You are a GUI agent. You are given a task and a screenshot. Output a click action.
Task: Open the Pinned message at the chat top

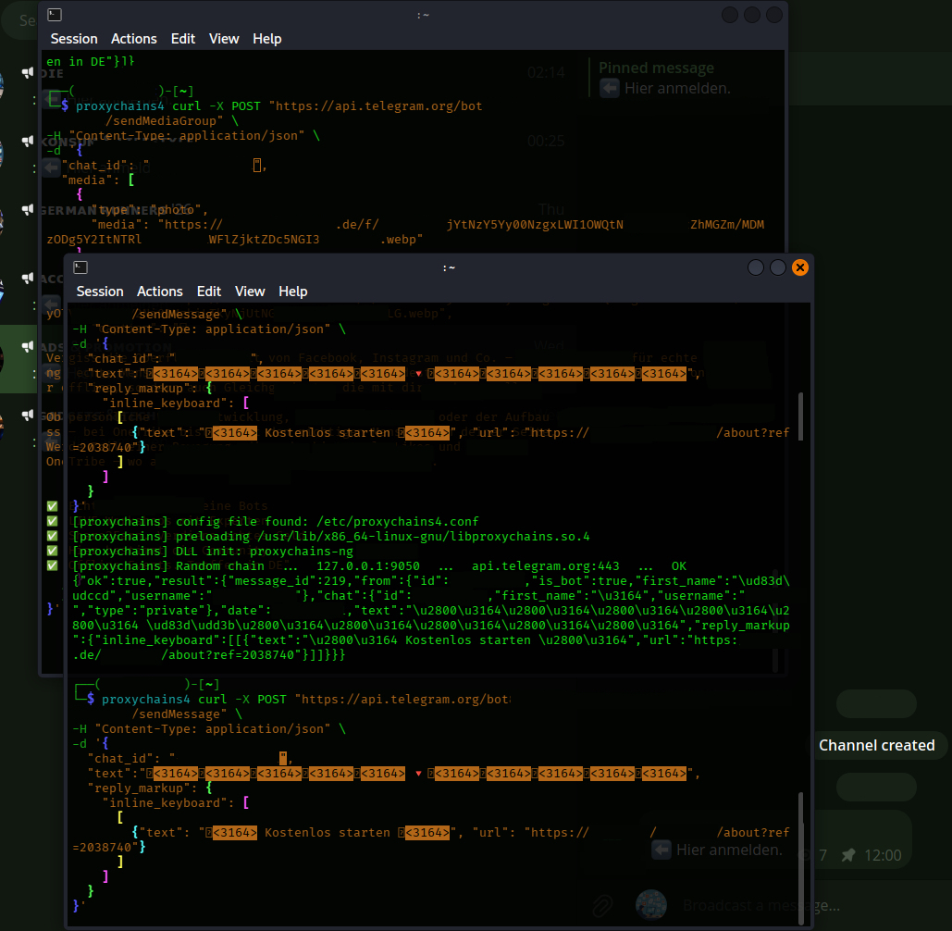(664, 78)
